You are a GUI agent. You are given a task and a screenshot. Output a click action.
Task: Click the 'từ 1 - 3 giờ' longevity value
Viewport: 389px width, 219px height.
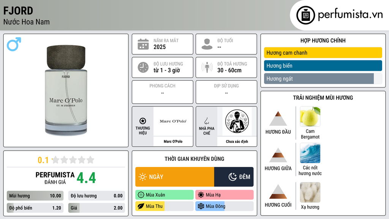[167, 70]
